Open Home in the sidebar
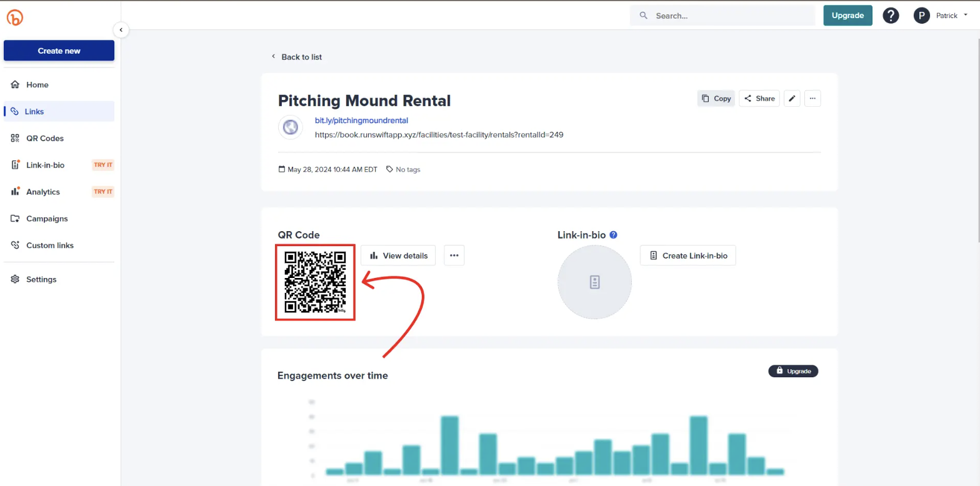 click(59, 84)
